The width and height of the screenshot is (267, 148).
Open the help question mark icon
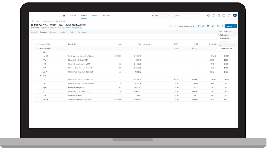pyautogui.click(x=229, y=15)
